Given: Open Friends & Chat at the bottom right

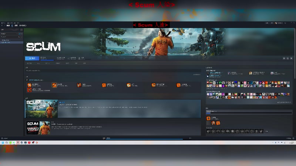Looking at the screenshot, I should (x=290, y=138).
